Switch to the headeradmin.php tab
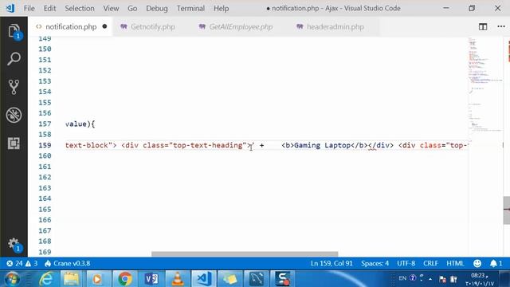 coord(335,26)
